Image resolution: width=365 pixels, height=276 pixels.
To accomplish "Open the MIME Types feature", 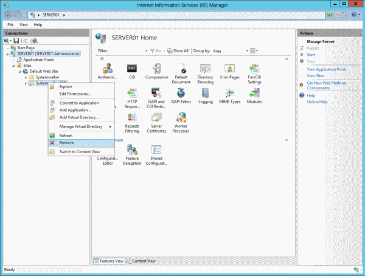I will [230, 96].
